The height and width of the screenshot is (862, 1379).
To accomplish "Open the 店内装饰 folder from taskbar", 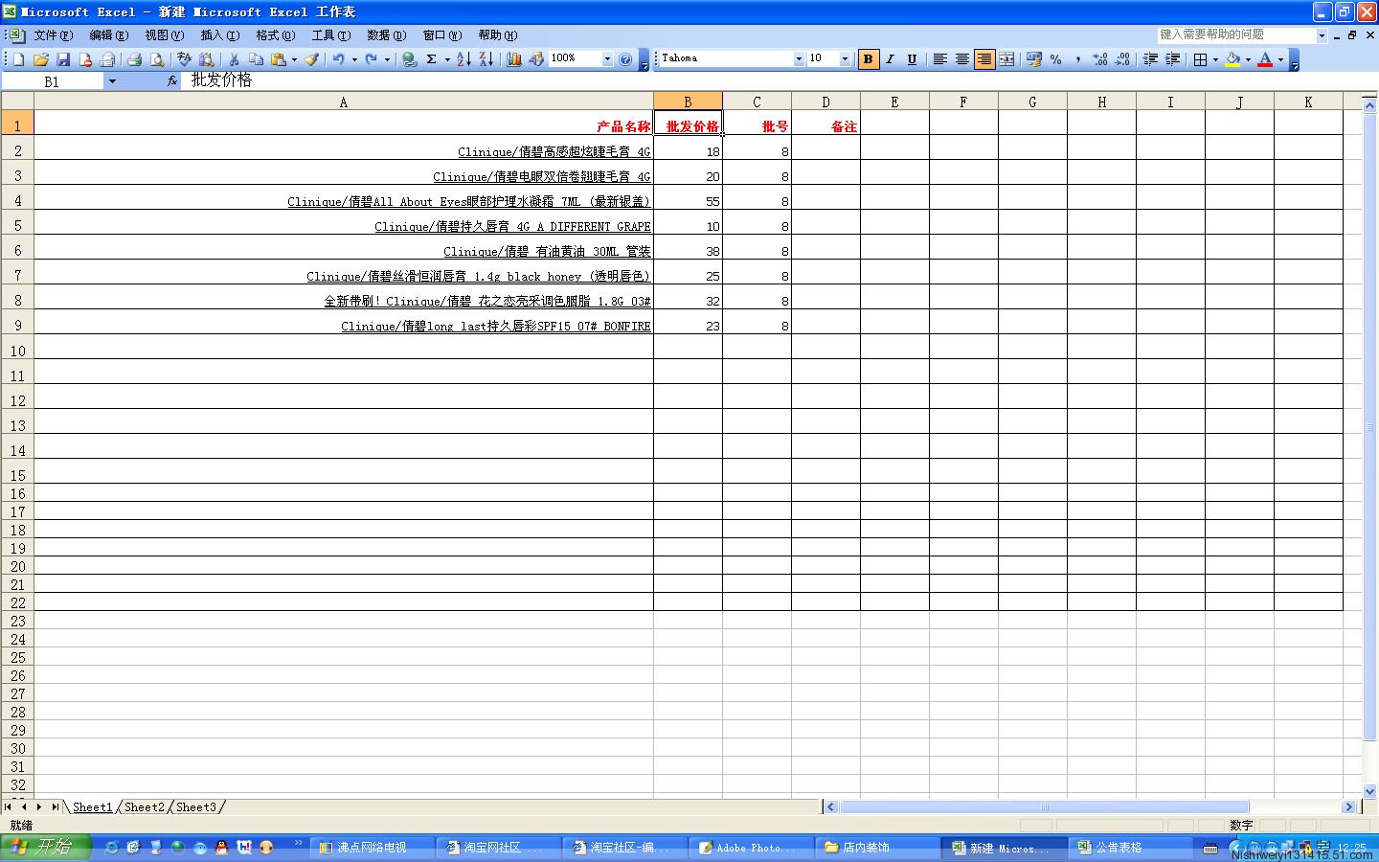I will tap(877, 848).
